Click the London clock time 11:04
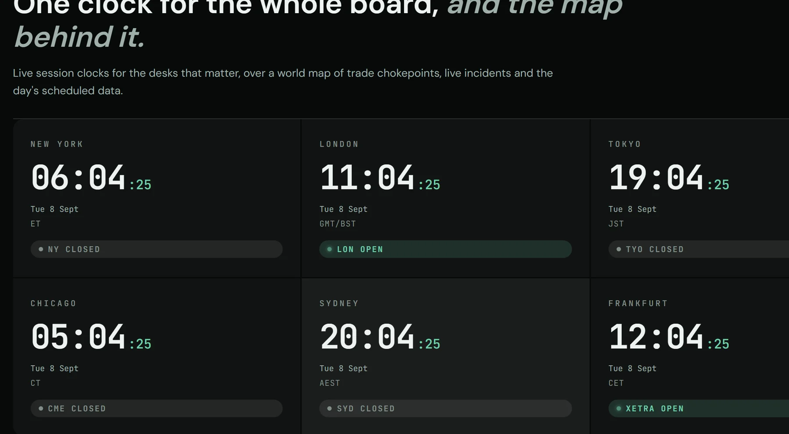789x434 pixels. [x=367, y=178]
